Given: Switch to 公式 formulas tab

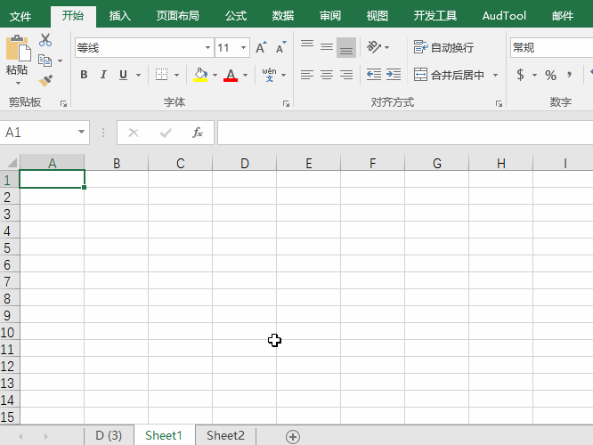Looking at the screenshot, I should pos(236,16).
